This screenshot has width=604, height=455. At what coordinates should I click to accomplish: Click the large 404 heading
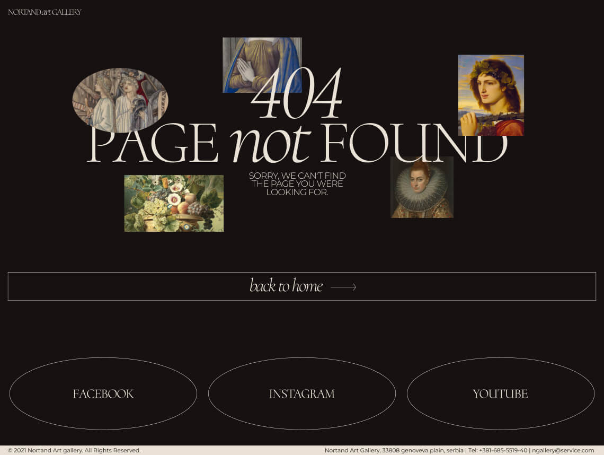click(x=296, y=93)
